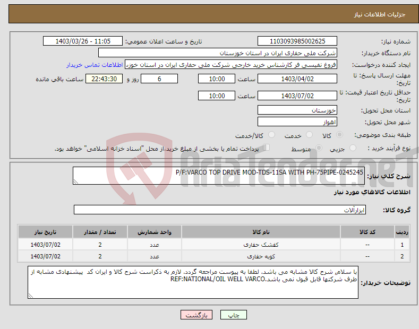Click the price validity time 10:00 field
419x329 pixels.
tap(217, 96)
